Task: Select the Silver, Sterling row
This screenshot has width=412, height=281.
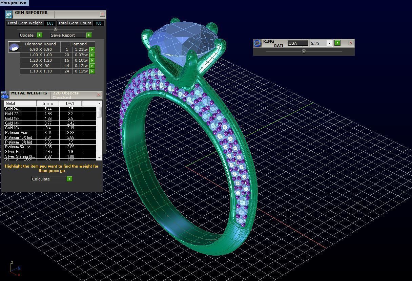Action: click(50, 156)
